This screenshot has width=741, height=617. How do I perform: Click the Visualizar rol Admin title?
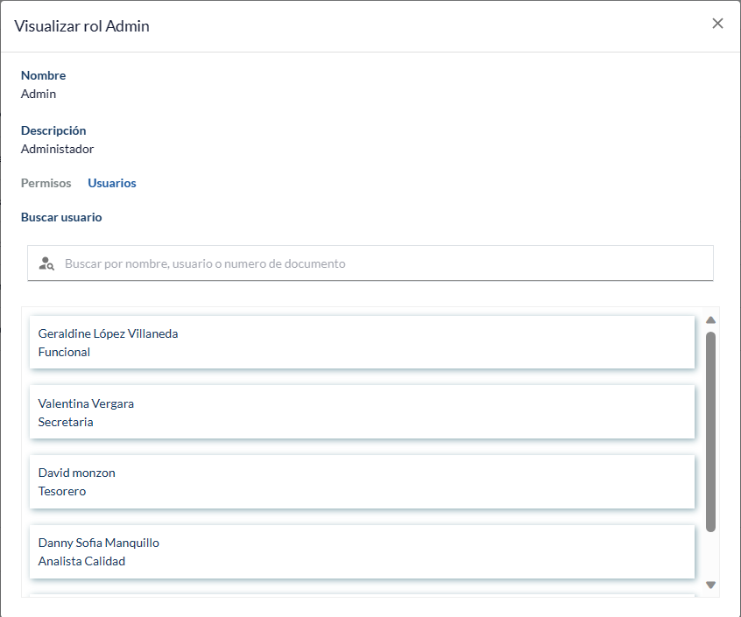pyautogui.click(x=81, y=26)
